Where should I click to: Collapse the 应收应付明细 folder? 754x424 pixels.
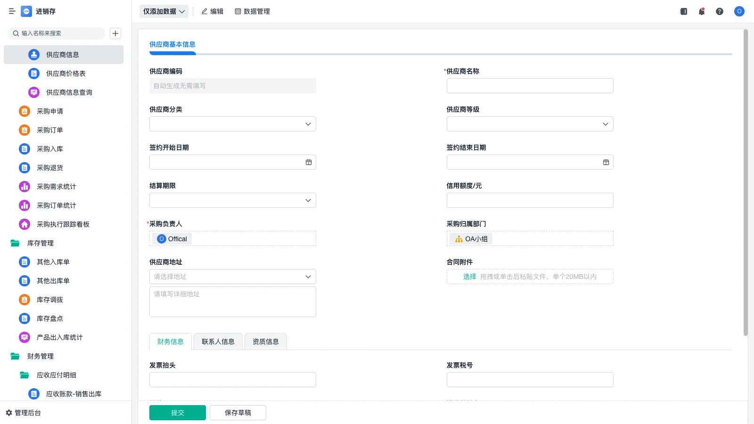point(25,375)
